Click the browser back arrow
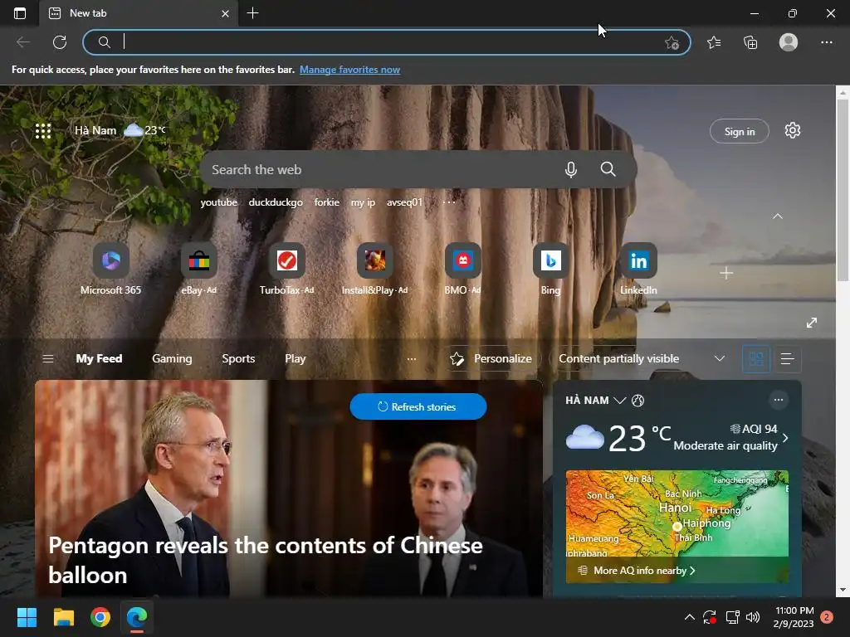This screenshot has width=850, height=637. pyautogui.click(x=22, y=42)
